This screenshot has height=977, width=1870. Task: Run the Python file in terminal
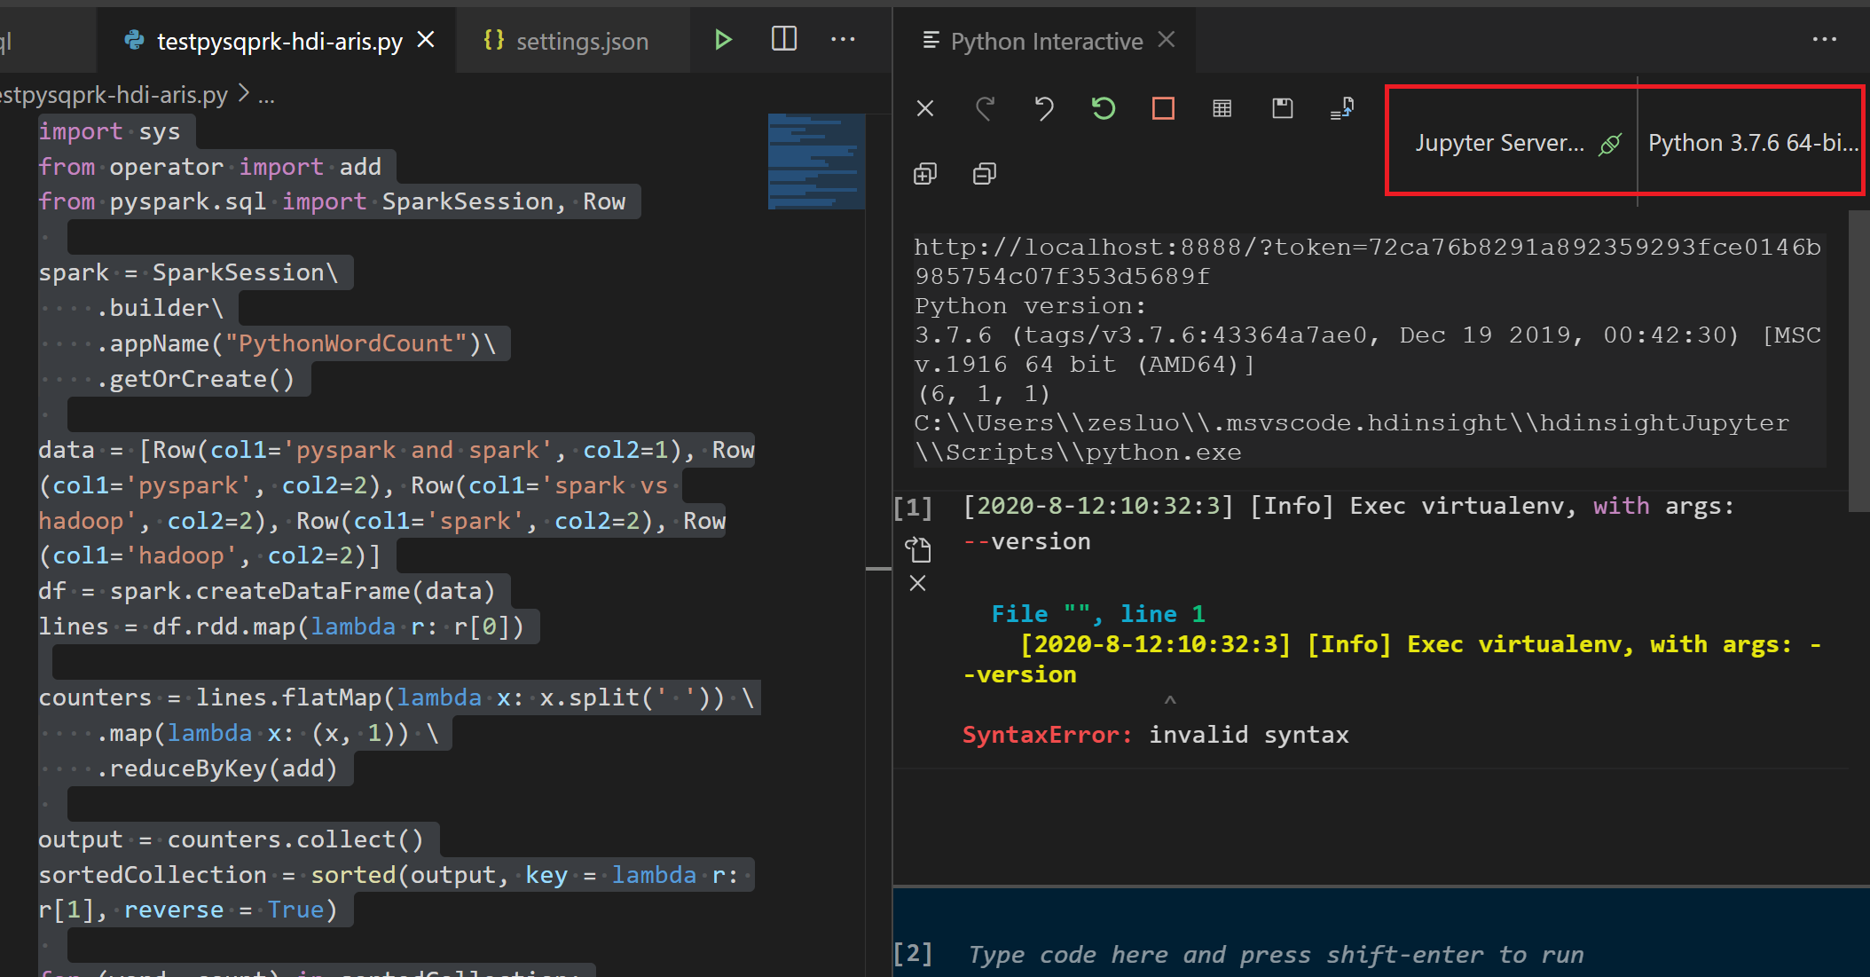click(723, 39)
